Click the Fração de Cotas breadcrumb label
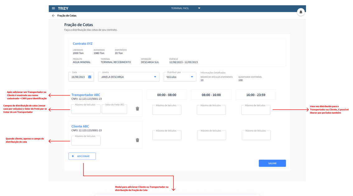The width and height of the screenshot is (353, 196). coord(67,16)
